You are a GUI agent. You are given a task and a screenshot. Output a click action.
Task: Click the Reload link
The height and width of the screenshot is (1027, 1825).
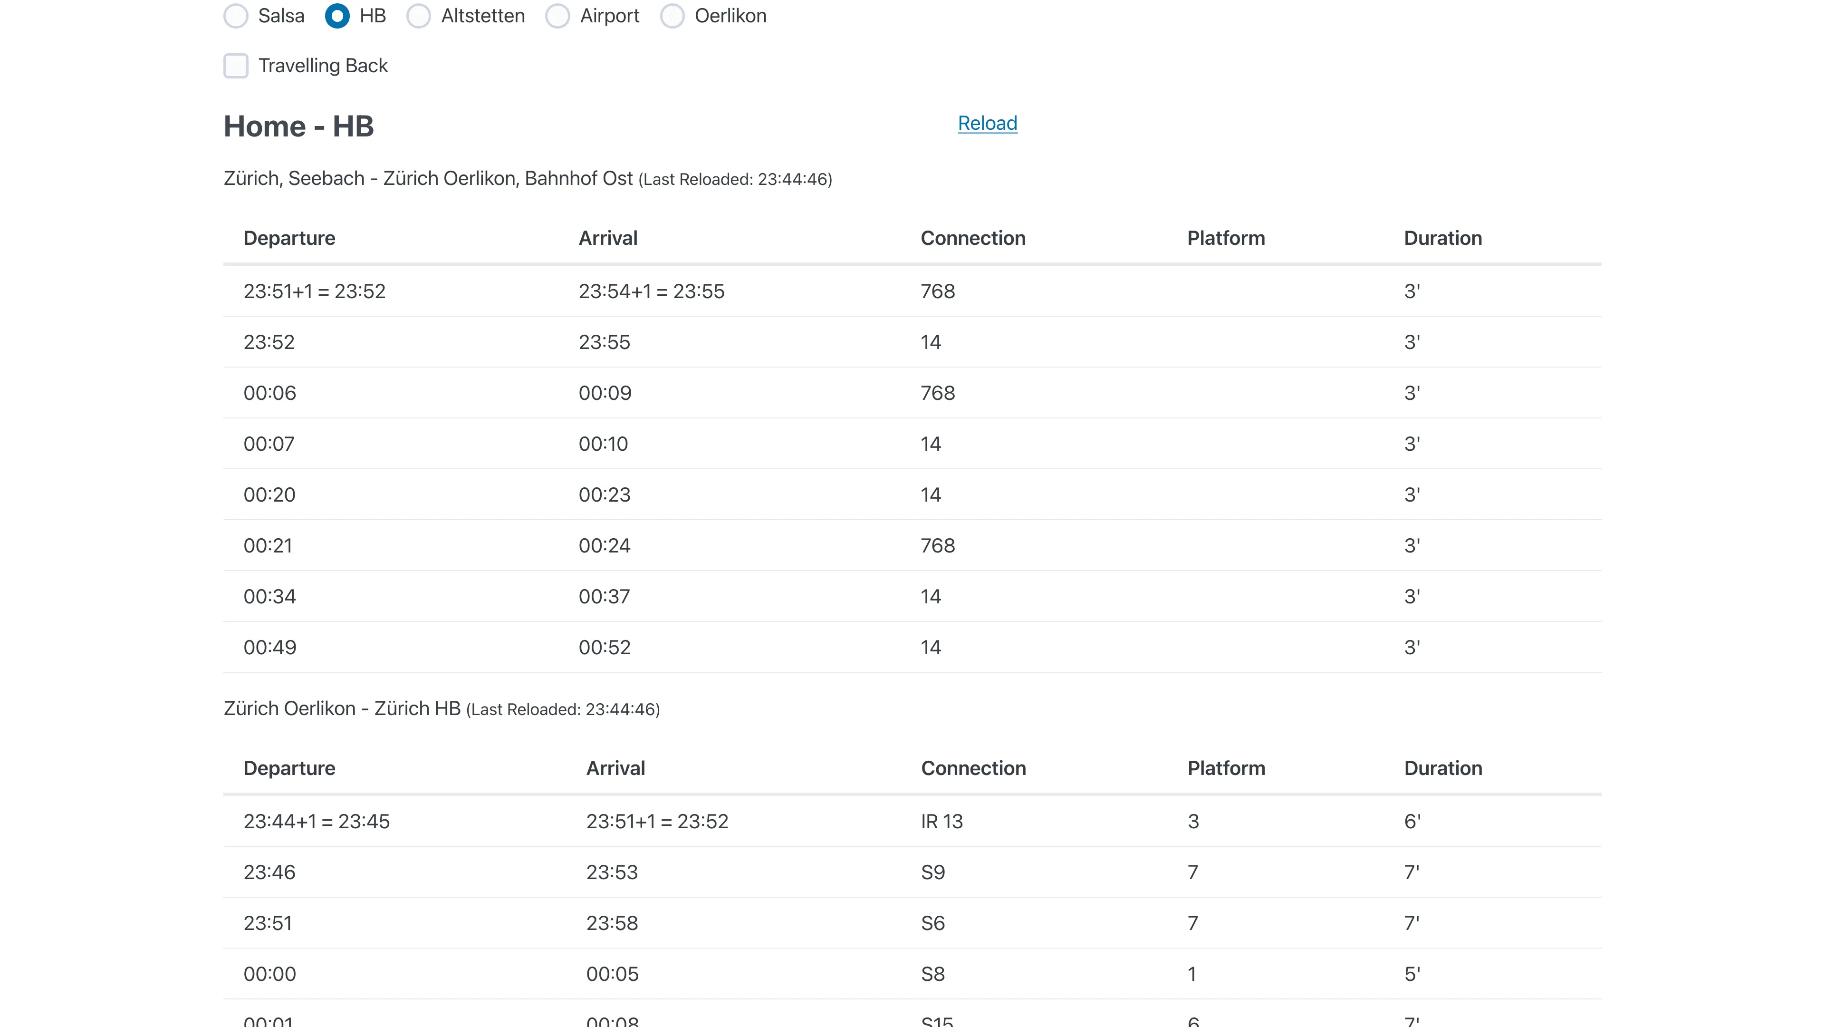[x=987, y=123]
